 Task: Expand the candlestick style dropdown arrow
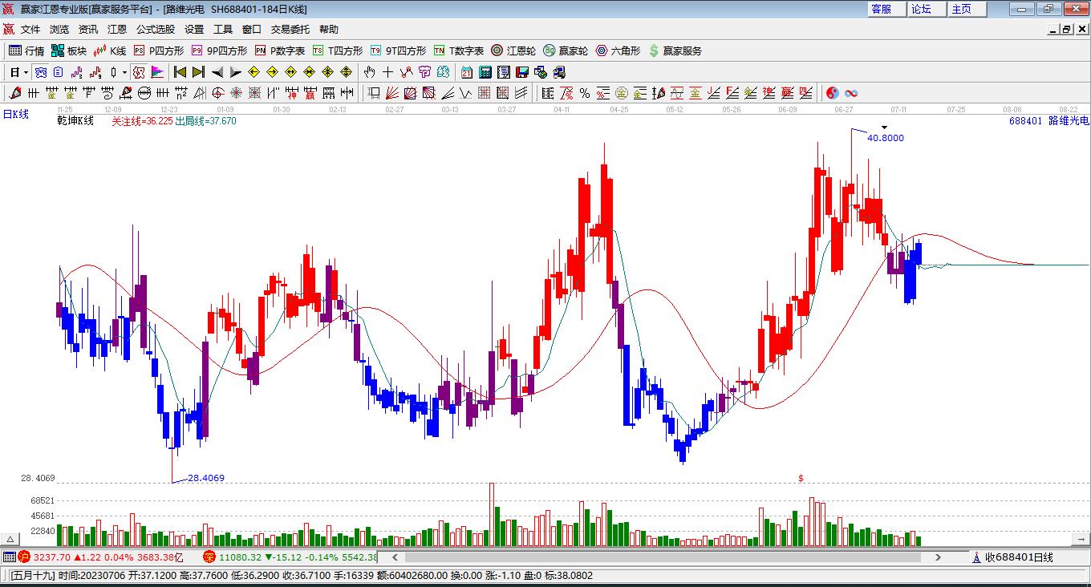(x=124, y=72)
